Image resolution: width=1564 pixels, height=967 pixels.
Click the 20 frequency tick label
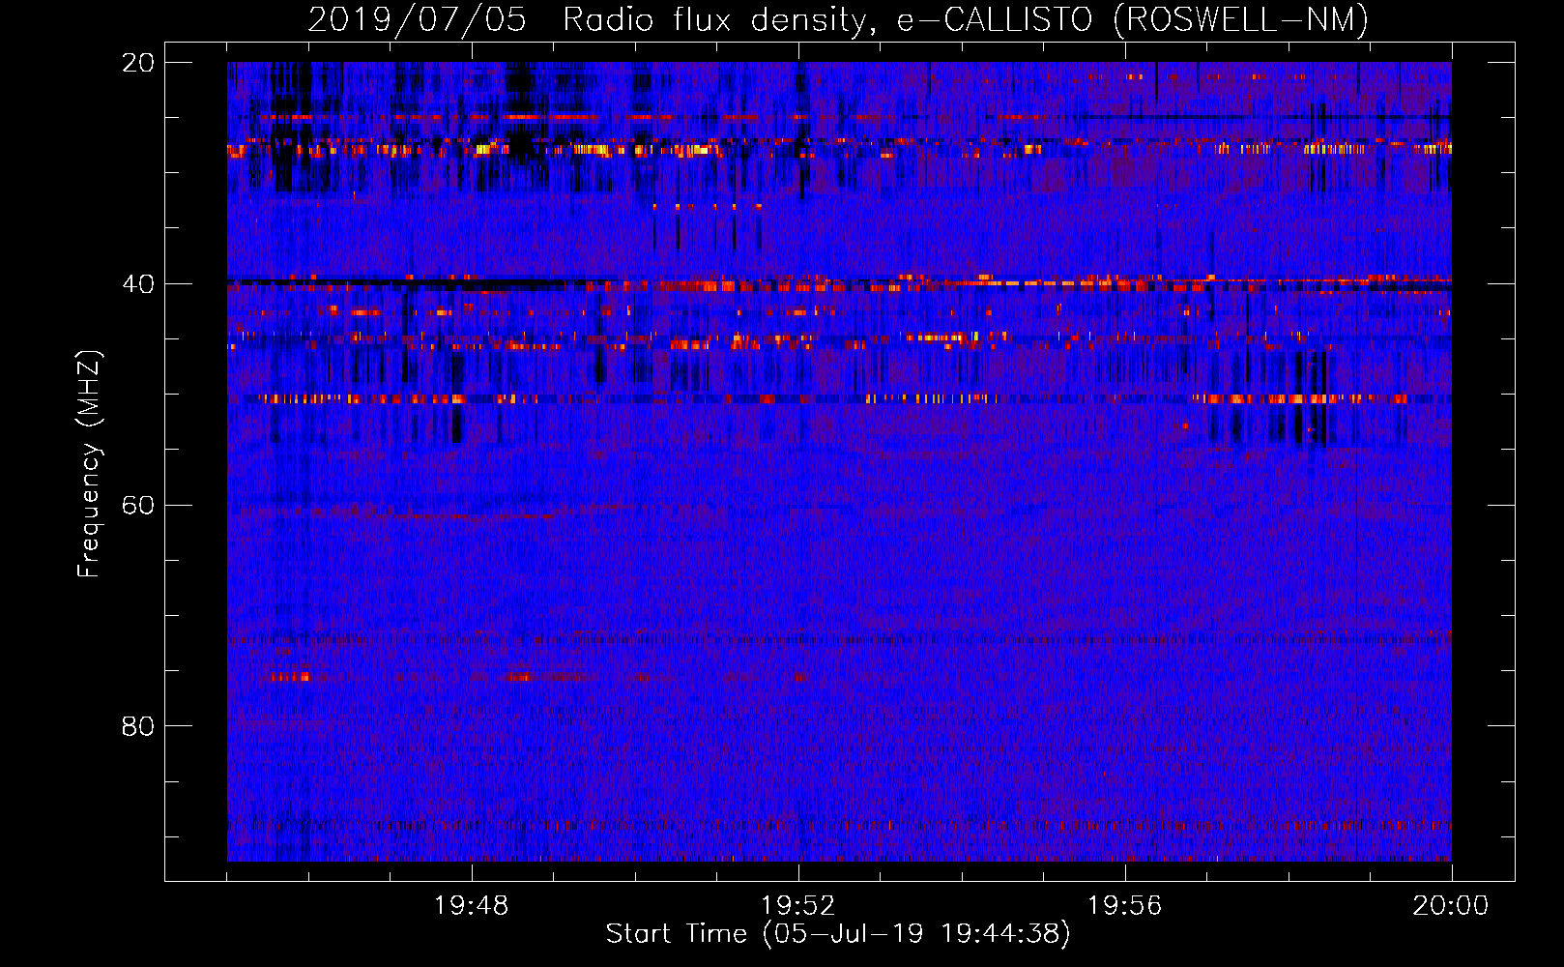click(138, 63)
